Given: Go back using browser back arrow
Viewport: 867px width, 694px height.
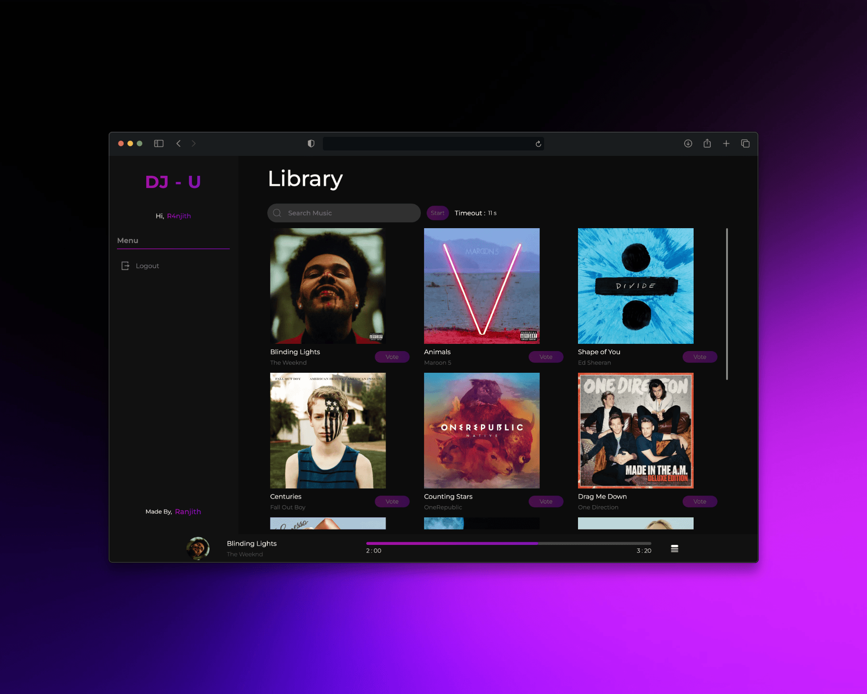Looking at the screenshot, I should coord(179,144).
